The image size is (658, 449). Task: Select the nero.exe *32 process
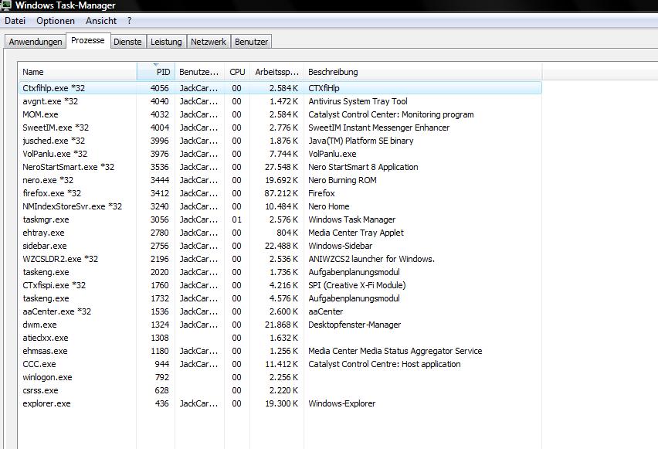tap(280, 180)
